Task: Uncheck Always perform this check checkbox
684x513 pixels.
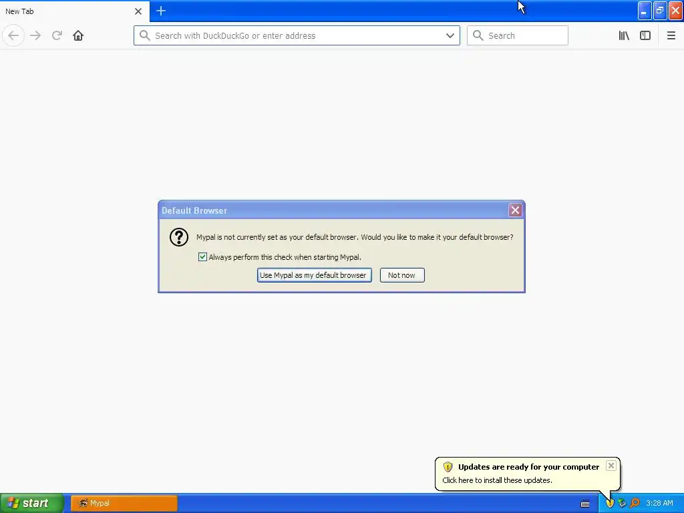Action: 202,257
